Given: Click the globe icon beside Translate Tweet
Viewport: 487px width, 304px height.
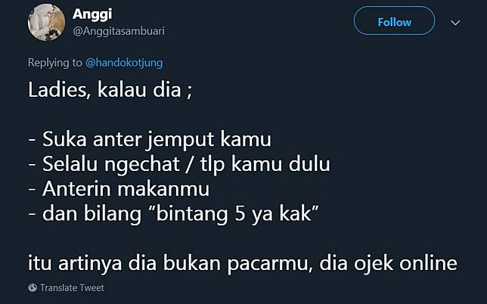Looking at the screenshot, I should pos(33,287).
